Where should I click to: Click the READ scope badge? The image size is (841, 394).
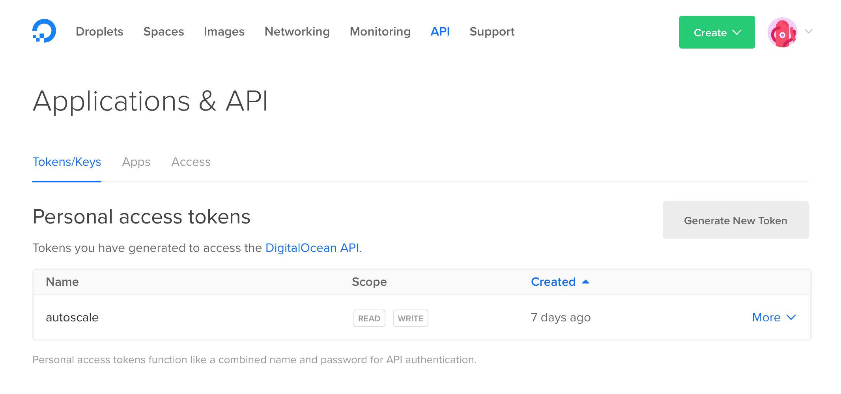(x=369, y=318)
